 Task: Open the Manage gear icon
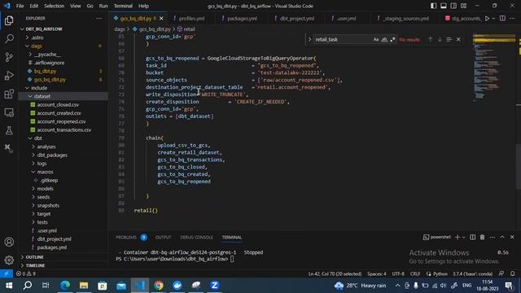click(9, 260)
